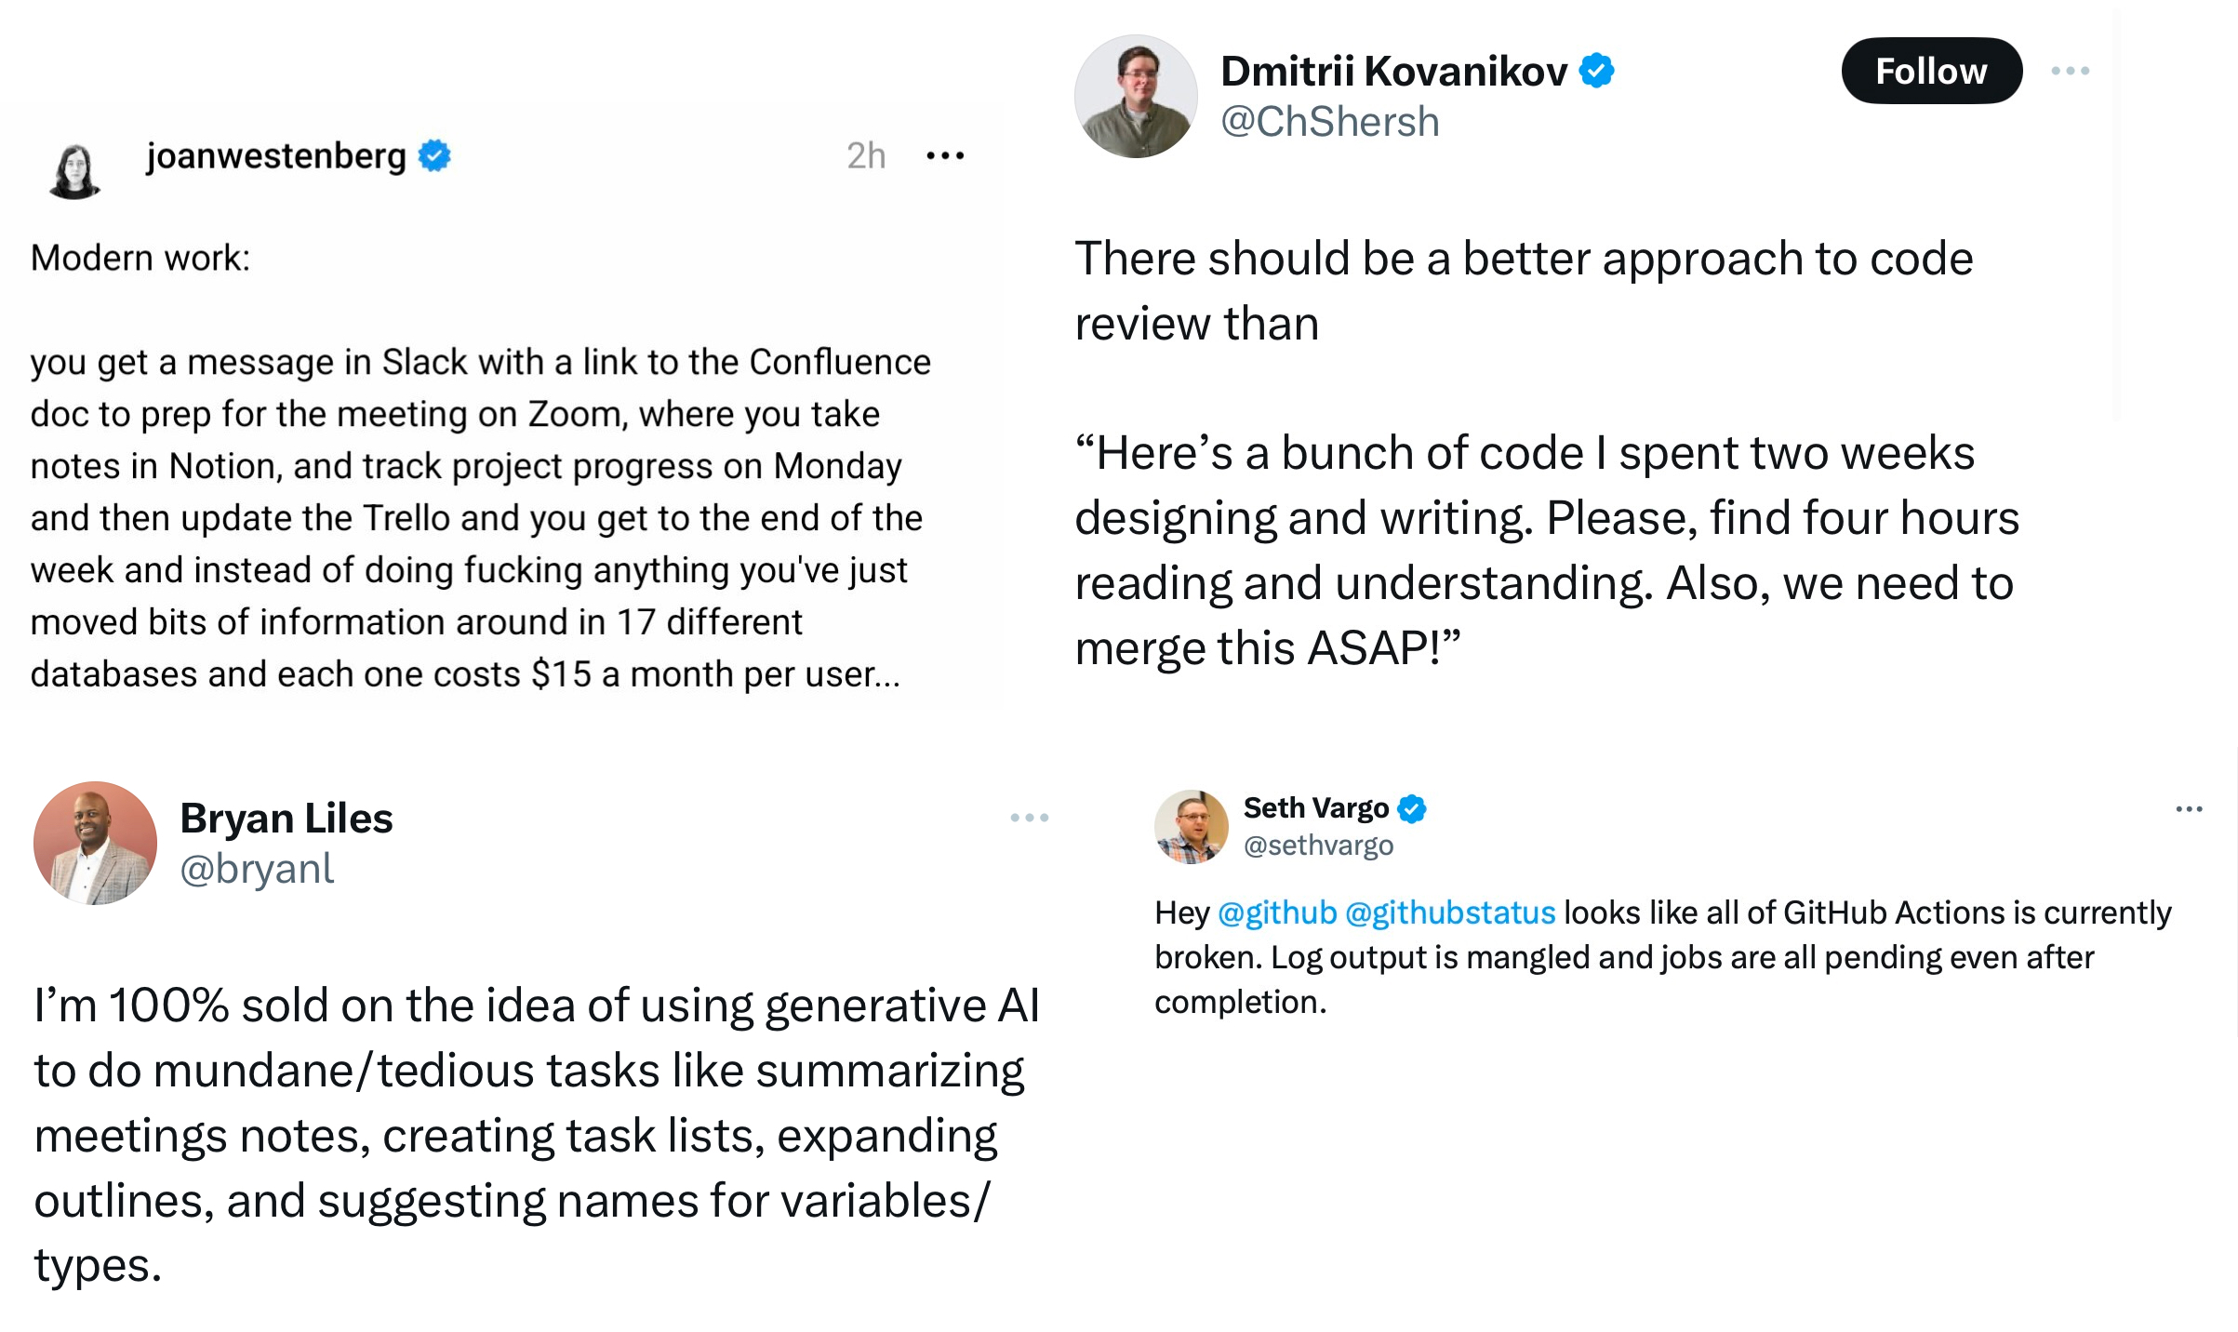Click Dmitrii Kovanikov's verified checkmark
Viewport: 2238px width, 1332px height.
[x=1597, y=71]
